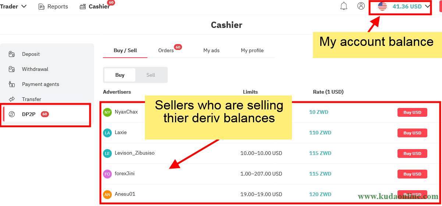The image size is (442, 206).
Task: Open account settings profile icon
Action: pos(361,6)
